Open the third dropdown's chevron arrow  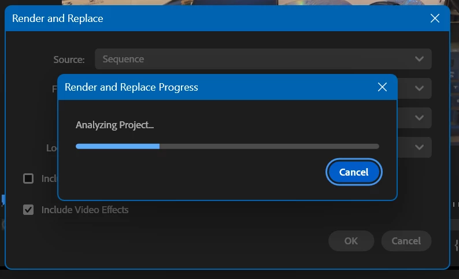420,118
